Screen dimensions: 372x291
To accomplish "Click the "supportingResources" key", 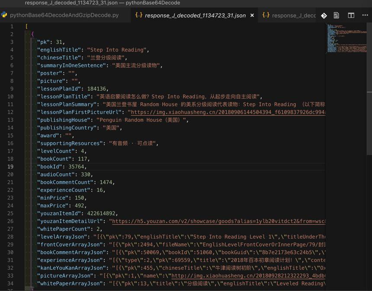I will tap(70, 143).
